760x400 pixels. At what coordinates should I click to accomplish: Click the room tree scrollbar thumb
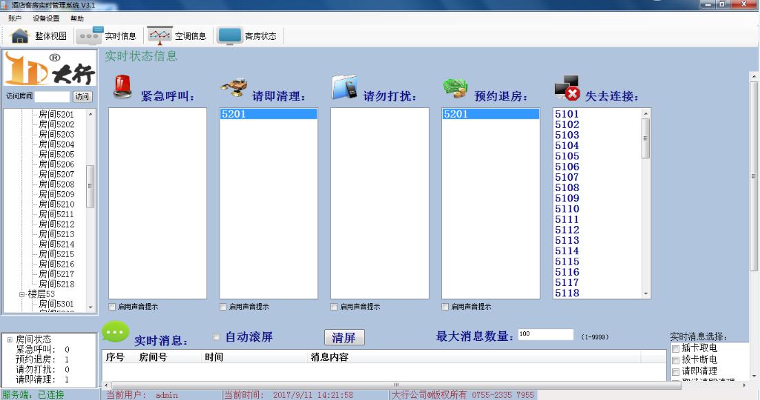[89, 186]
